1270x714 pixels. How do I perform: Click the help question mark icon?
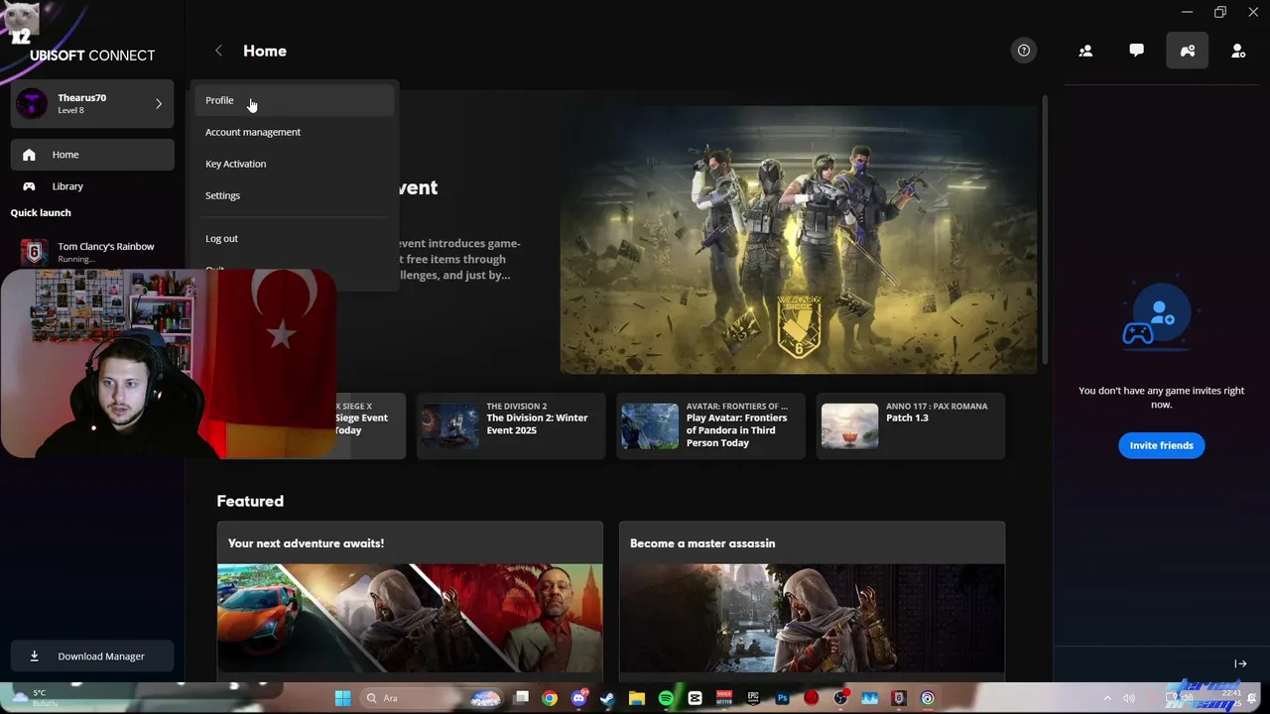coord(1024,51)
